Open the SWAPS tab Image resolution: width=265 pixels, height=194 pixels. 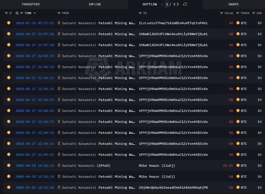click(x=233, y=4)
